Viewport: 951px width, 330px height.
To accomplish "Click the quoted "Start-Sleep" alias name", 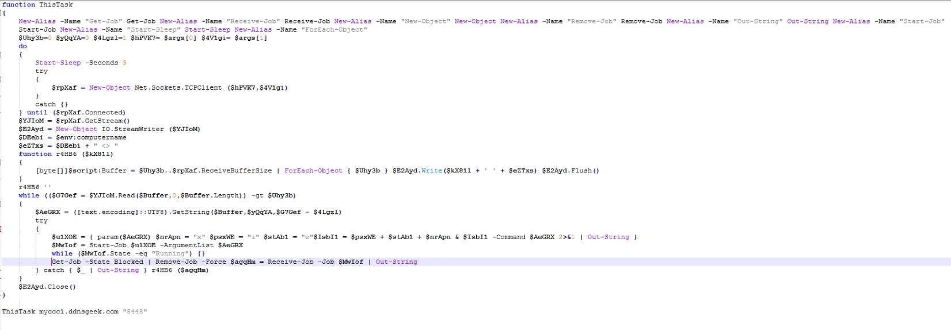I will tap(154, 29).
